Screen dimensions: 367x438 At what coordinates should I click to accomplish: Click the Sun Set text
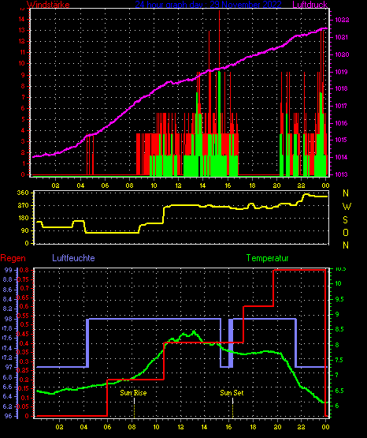click(232, 393)
